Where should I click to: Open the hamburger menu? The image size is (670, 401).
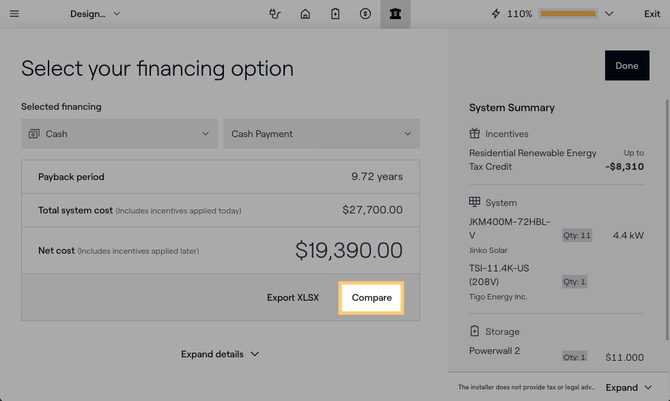pos(14,14)
